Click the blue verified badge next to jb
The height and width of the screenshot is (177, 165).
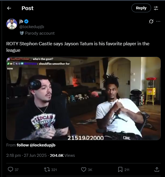point(26,21)
